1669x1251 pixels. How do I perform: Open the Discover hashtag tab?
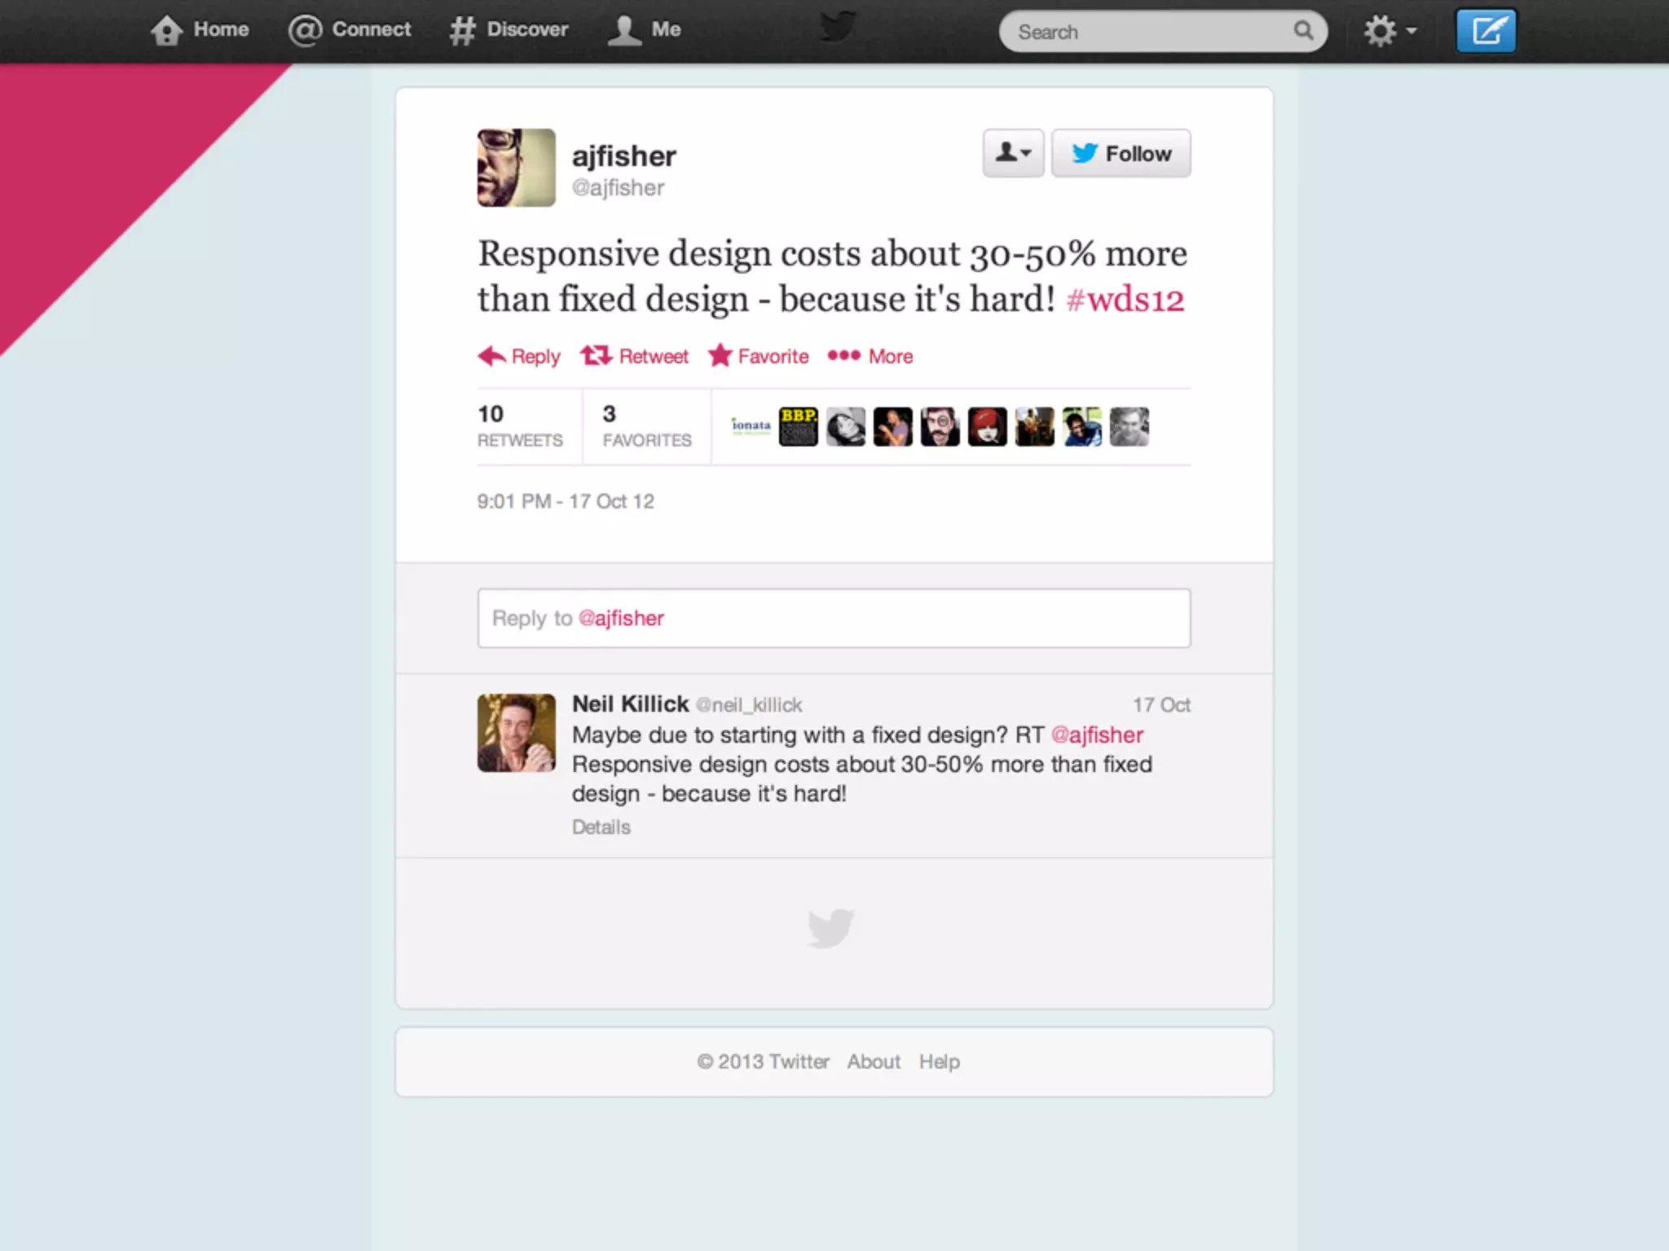coord(509,30)
